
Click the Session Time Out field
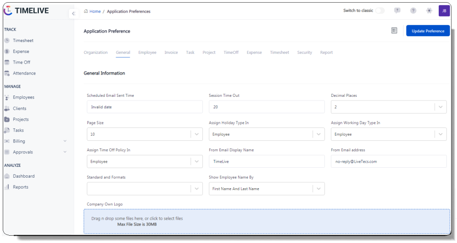coord(267,107)
